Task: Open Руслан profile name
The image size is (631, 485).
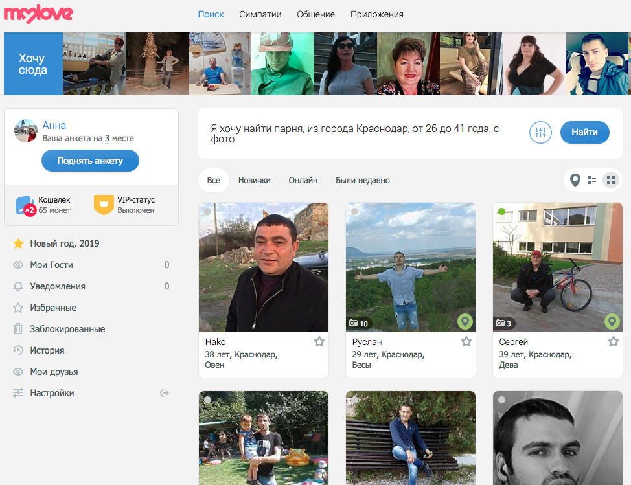Action: (x=367, y=342)
